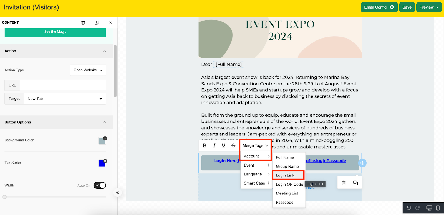Insert the Login QR Code merge tag
This screenshot has height=215, width=444.
289,185
